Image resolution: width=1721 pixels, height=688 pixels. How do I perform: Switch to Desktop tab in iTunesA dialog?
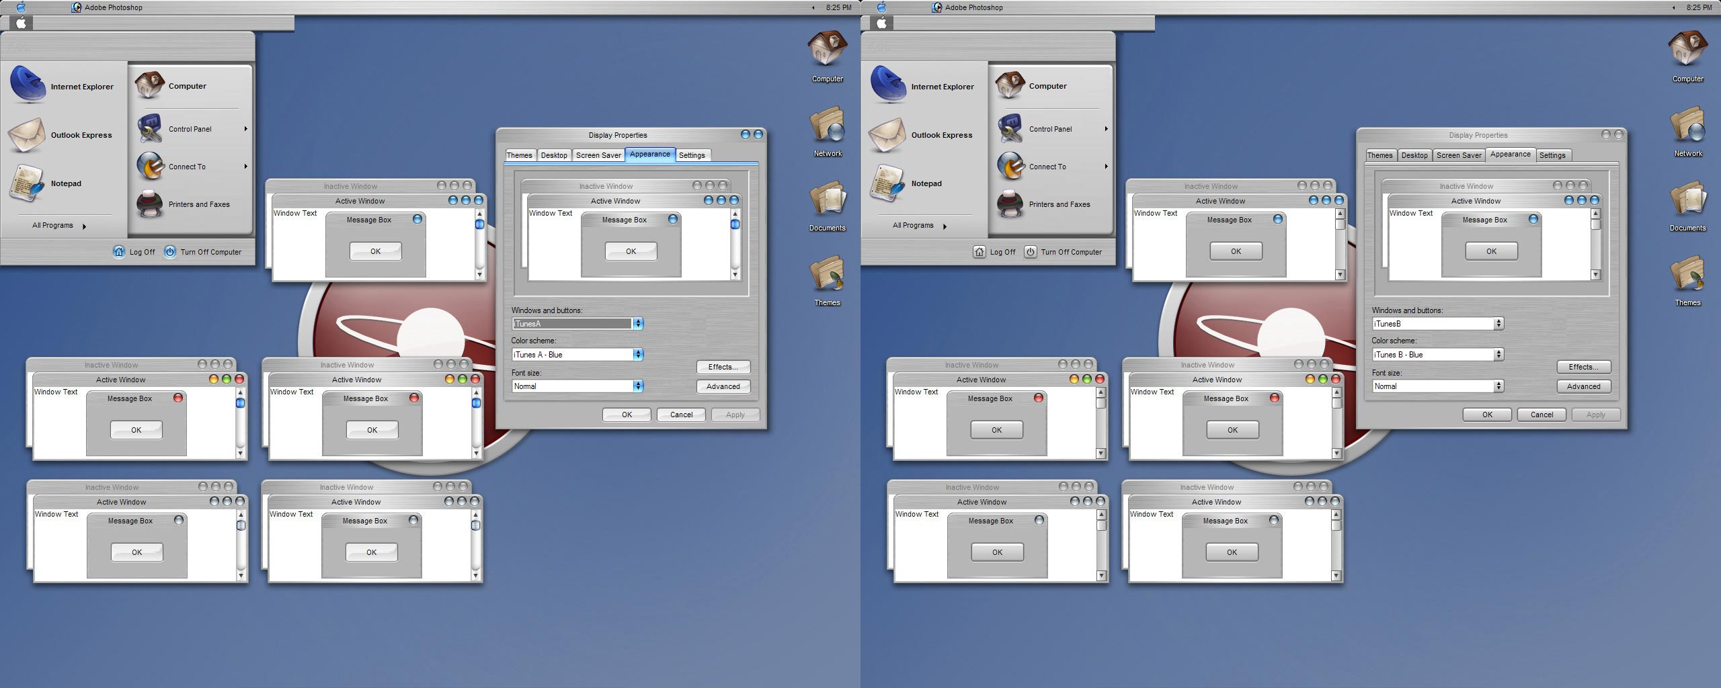pos(554,155)
